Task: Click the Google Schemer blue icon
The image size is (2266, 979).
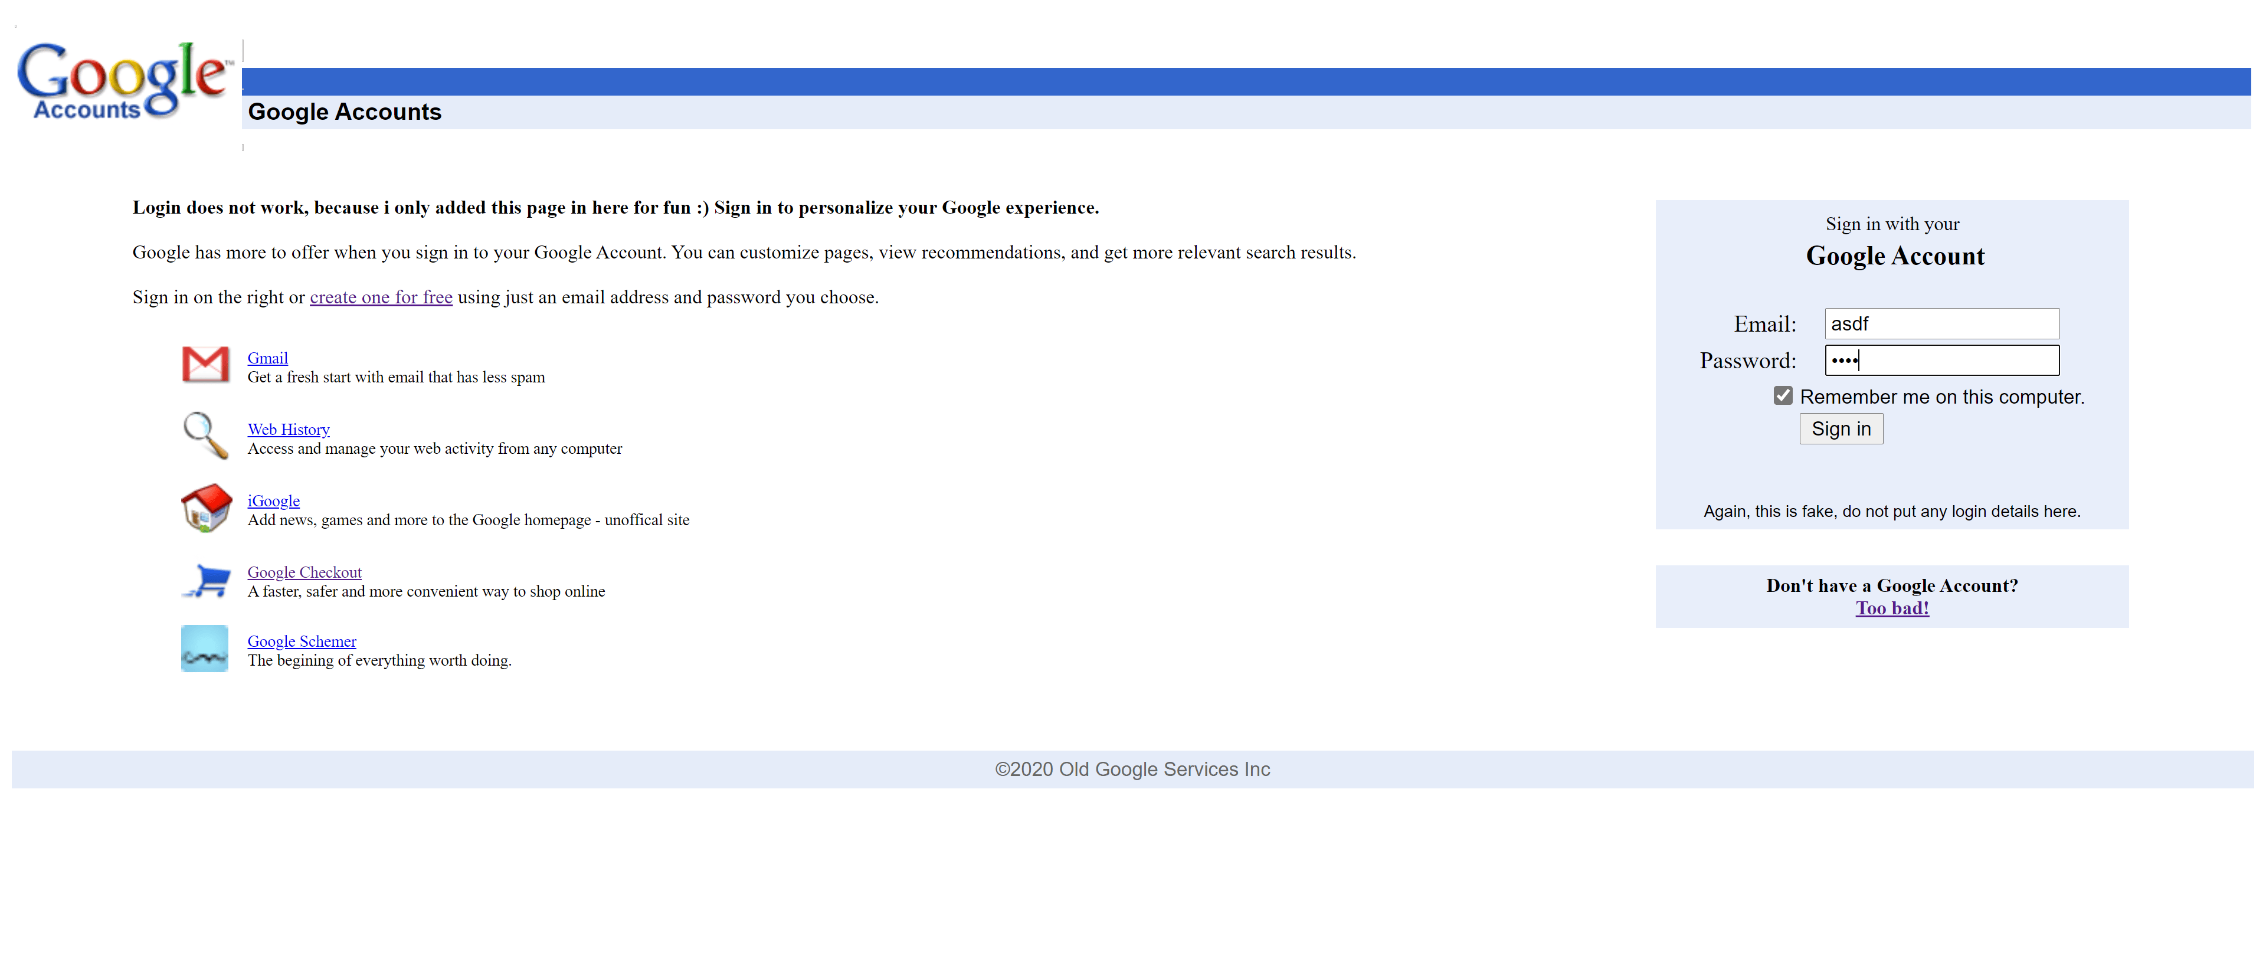Action: tap(205, 649)
